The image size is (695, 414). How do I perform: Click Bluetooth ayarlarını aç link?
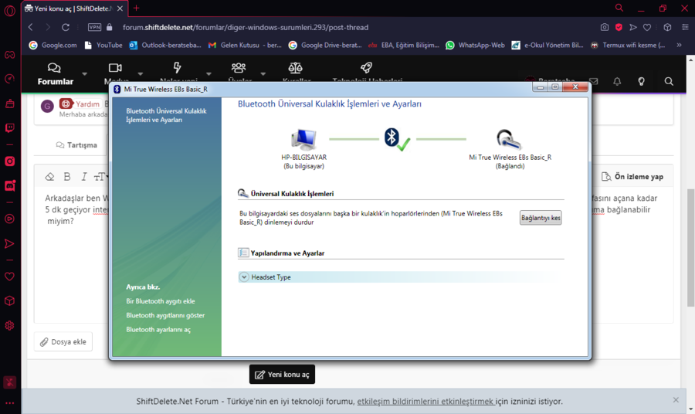point(158,329)
